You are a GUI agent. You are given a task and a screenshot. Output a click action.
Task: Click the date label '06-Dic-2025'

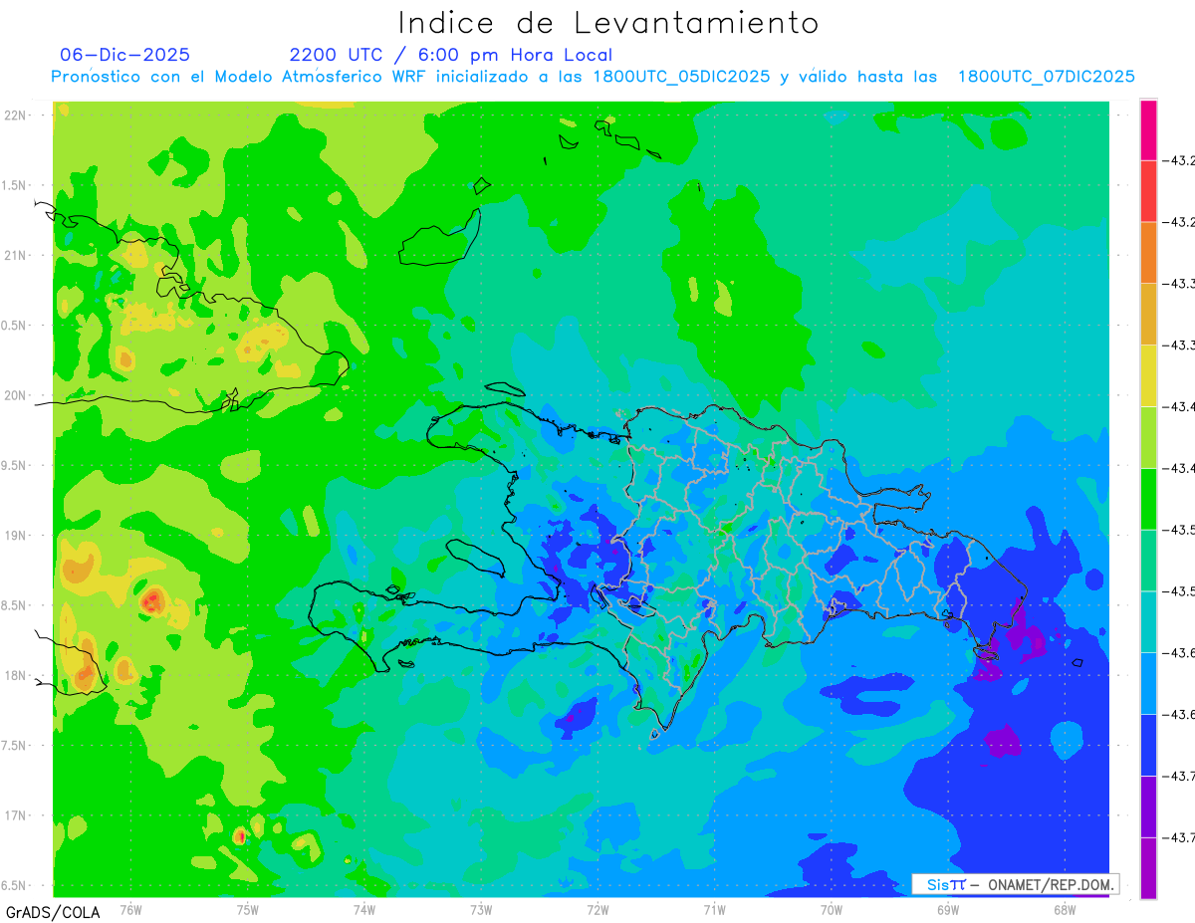pyautogui.click(x=124, y=55)
